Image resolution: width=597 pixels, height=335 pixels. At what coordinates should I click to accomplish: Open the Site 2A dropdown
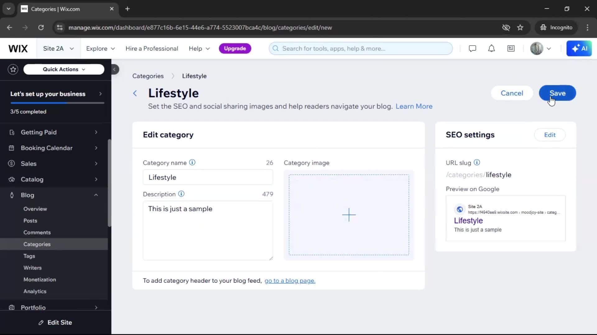pos(58,48)
